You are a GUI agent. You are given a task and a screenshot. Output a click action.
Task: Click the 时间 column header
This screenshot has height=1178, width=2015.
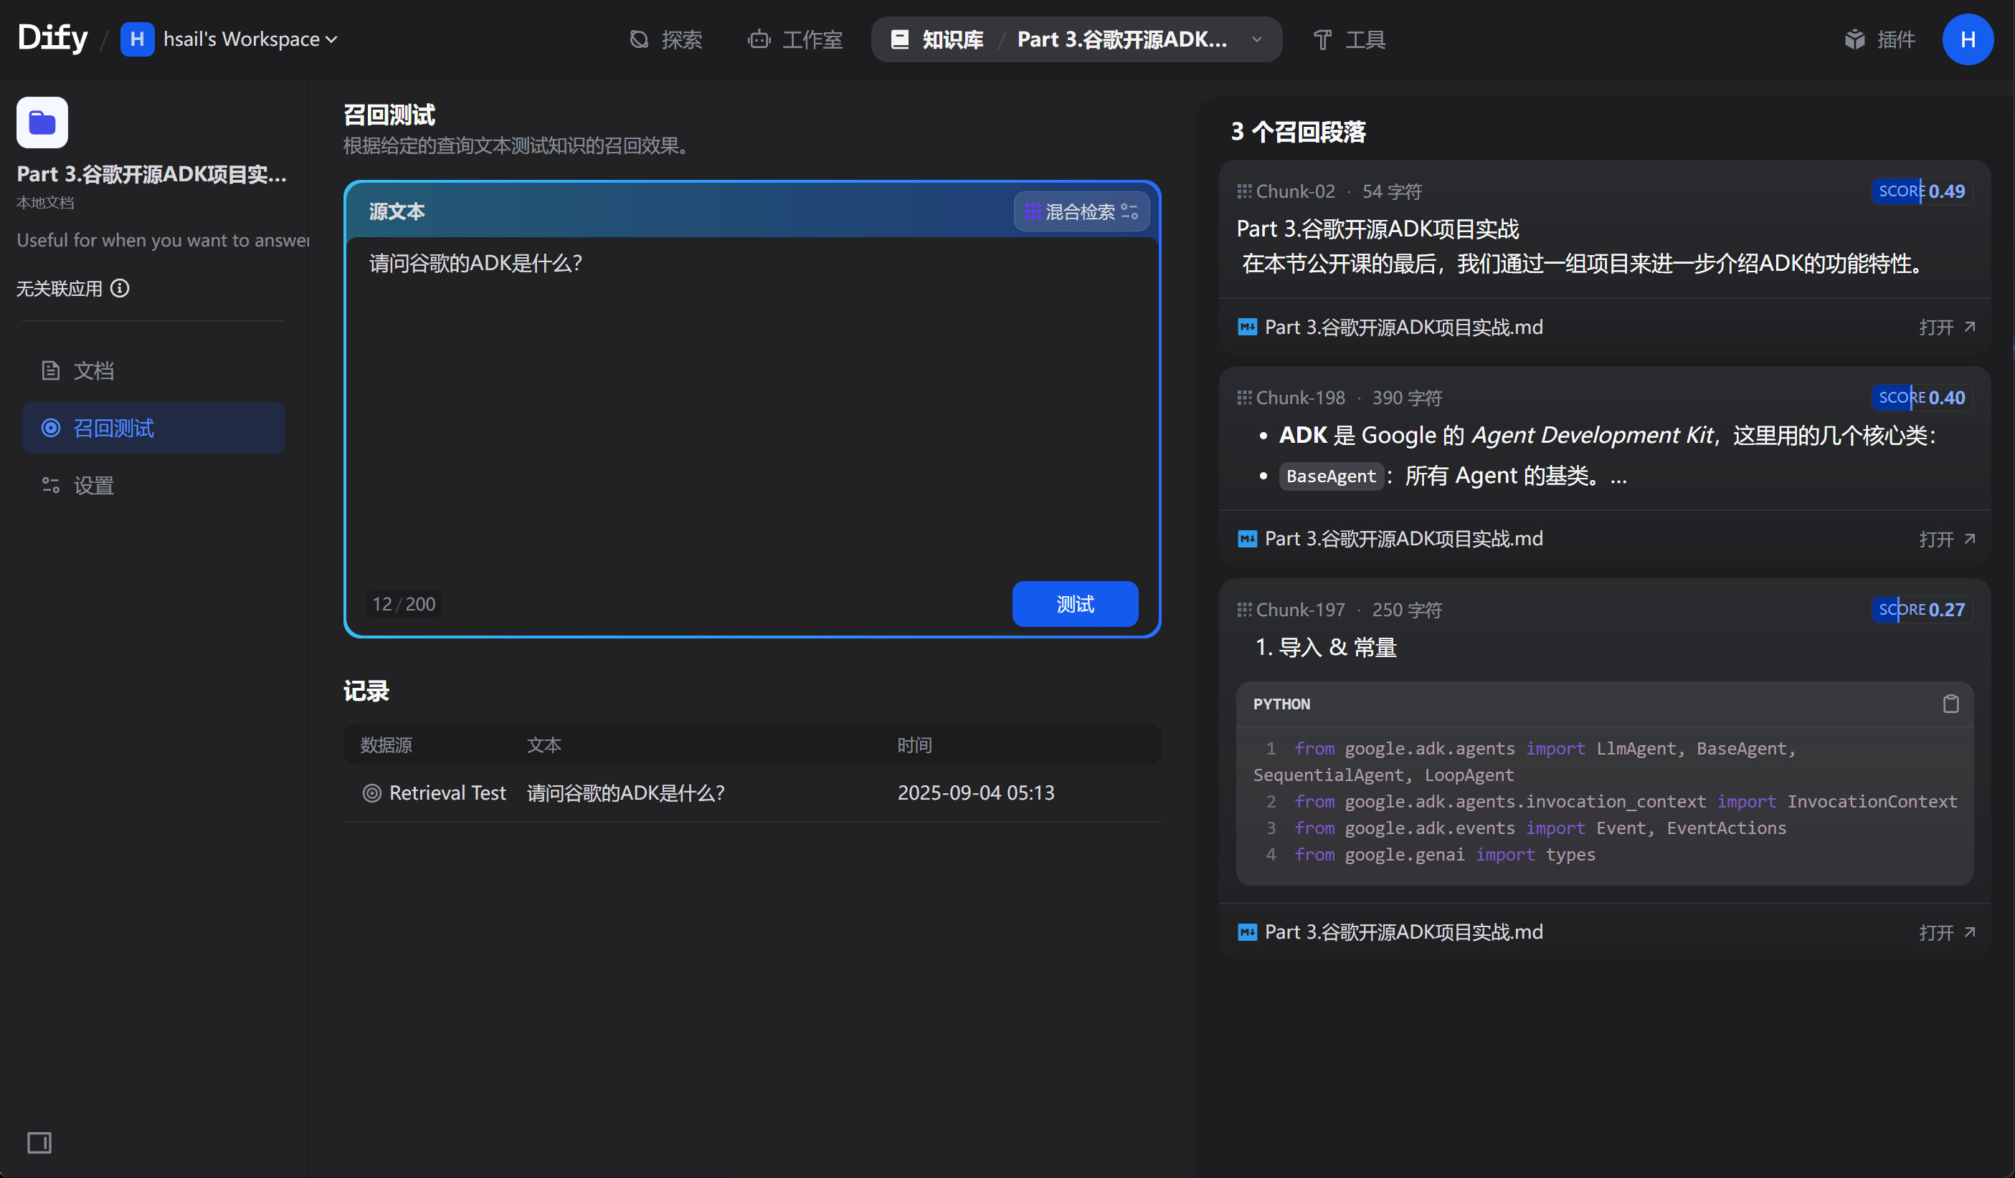[x=915, y=744]
